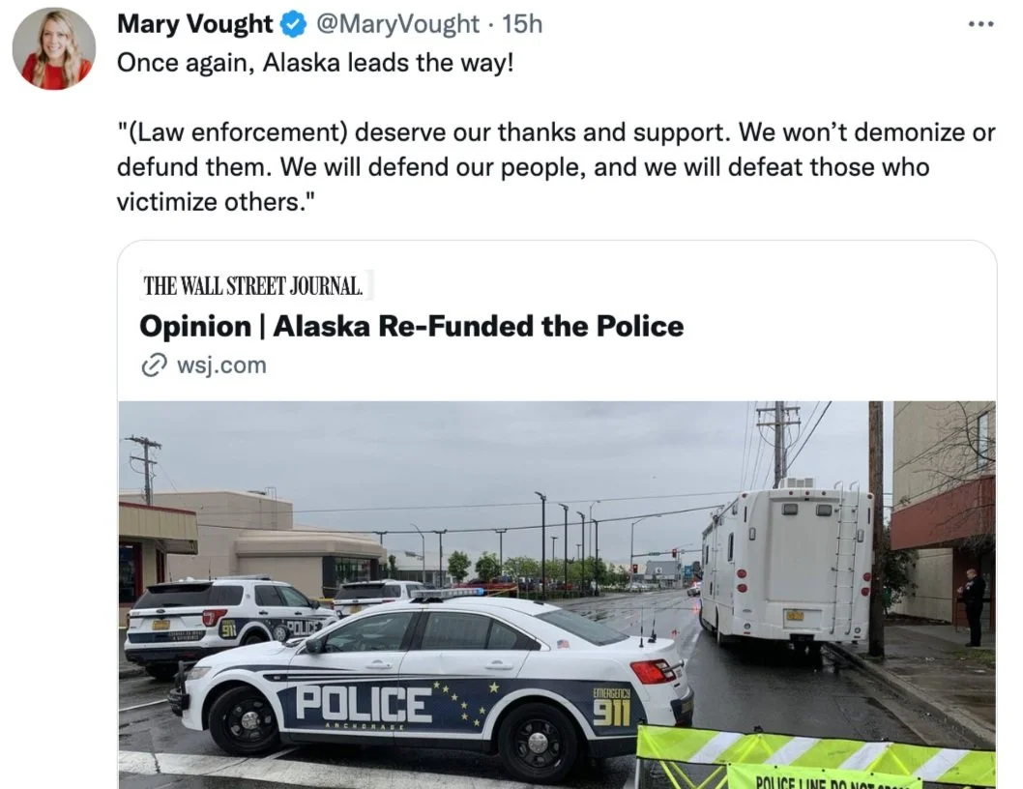Open the article preview photo
The image size is (1023, 789).
point(557,595)
